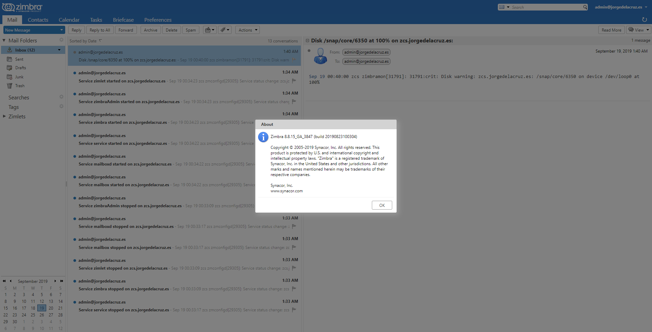Click in the Search input field
This screenshot has width=652, height=332.
[546, 7]
